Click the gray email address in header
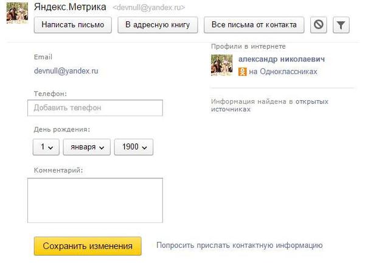The width and height of the screenshot is (365, 268). (x=149, y=8)
